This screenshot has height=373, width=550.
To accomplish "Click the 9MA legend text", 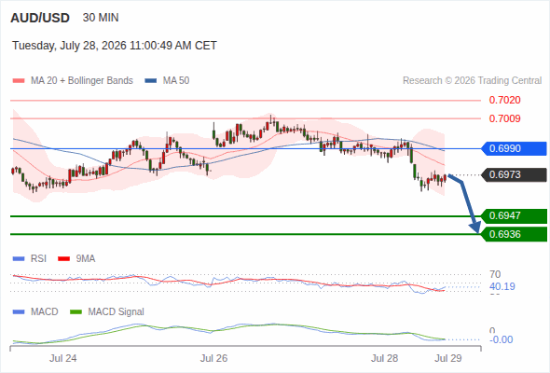I will pyautogui.click(x=86, y=259).
